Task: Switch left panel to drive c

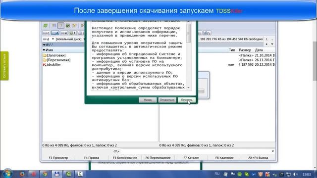Action: pos(46,33)
